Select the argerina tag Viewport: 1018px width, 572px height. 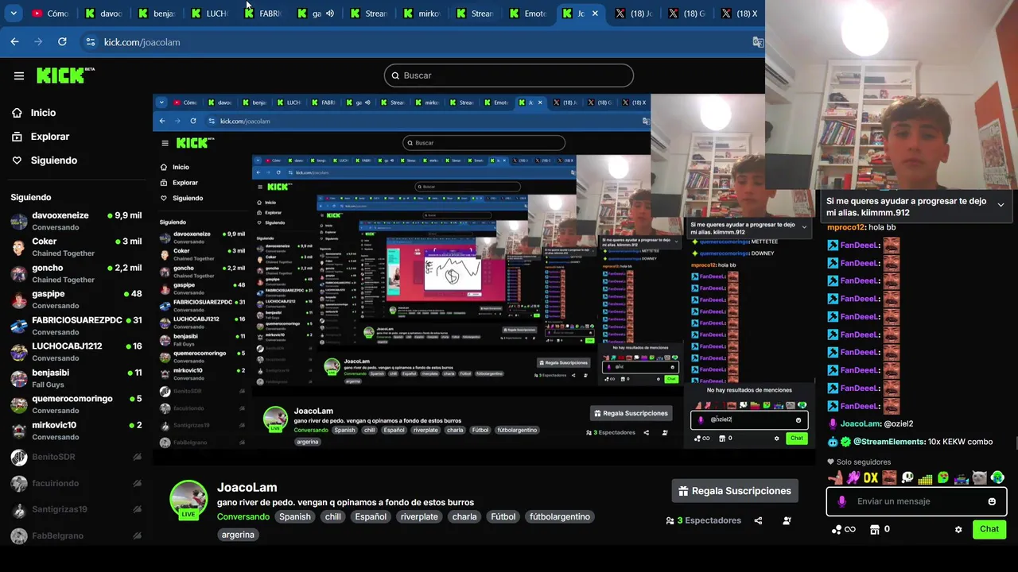click(x=238, y=535)
